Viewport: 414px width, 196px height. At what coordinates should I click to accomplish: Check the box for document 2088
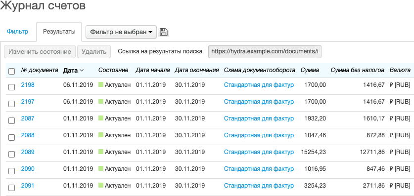[x=11, y=138]
